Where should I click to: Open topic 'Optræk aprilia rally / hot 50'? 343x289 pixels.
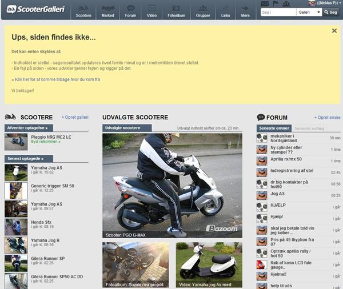290,254
